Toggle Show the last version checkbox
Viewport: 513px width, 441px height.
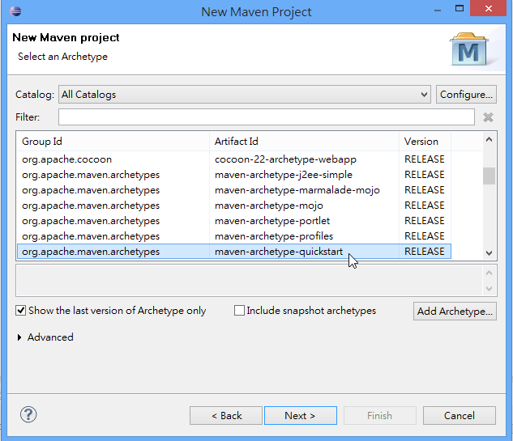click(x=21, y=311)
